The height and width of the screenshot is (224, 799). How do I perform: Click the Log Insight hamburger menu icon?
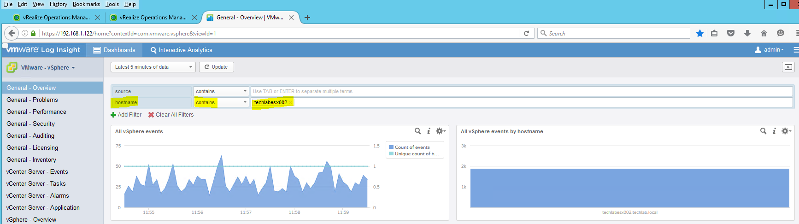click(x=796, y=50)
